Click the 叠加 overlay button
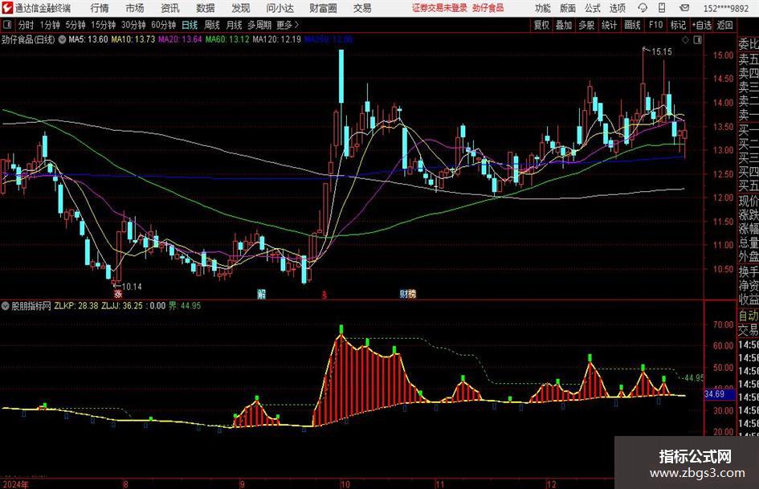 click(564, 25)
